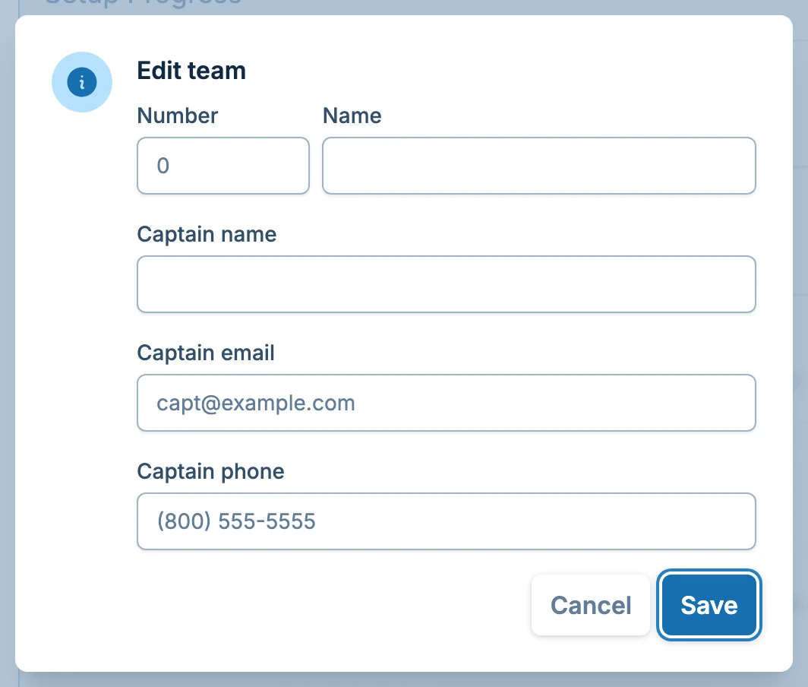Click the "Captain phone" label text
This screenshot has width=808, height=687.
coord(210,471)
